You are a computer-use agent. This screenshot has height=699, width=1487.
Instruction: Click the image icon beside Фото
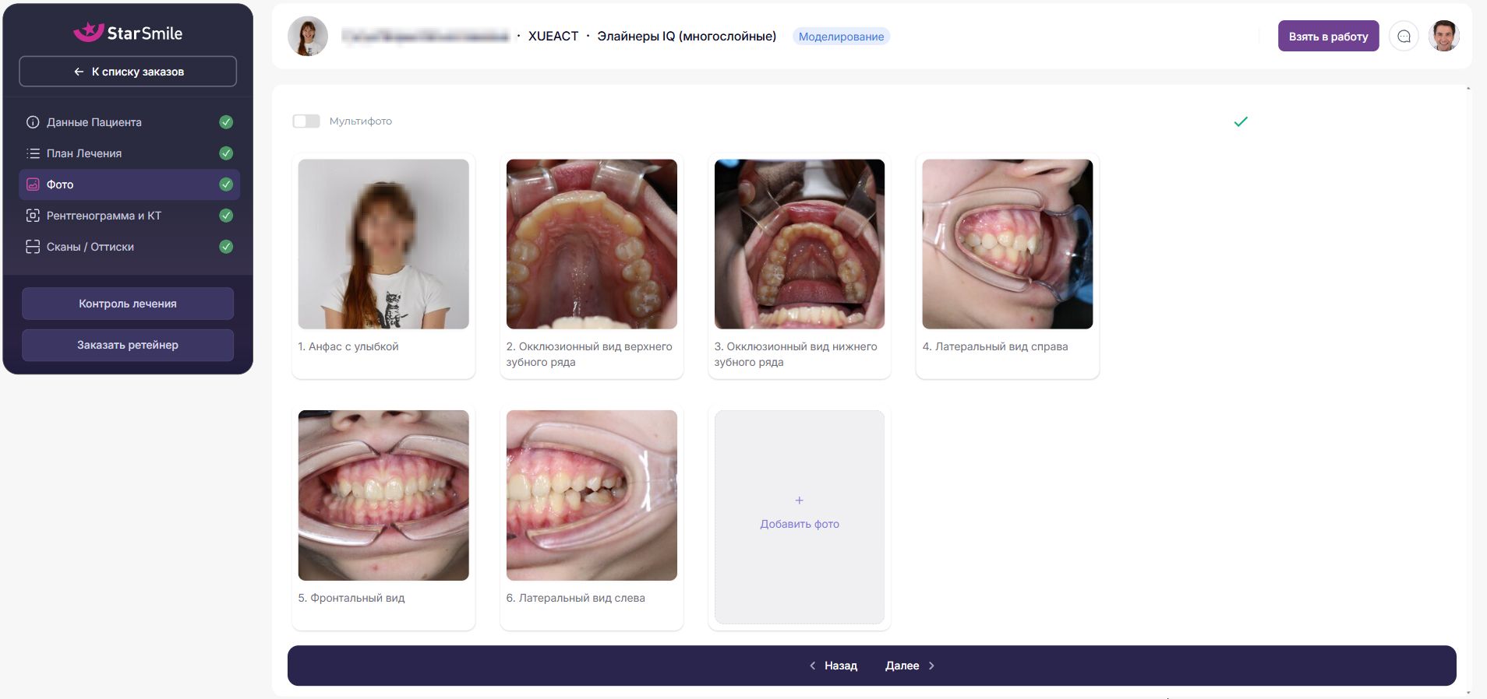[33, 184]
